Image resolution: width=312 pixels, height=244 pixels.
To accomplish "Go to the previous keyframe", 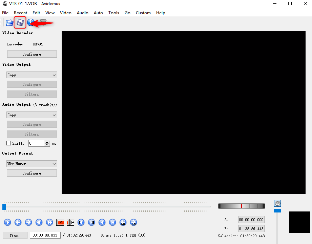I will (39, 222).
